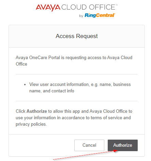This screenshot has width=151, height=161.
Task: Click the CLOUD OFFICE logo text
Action: [x=88, y=7]
